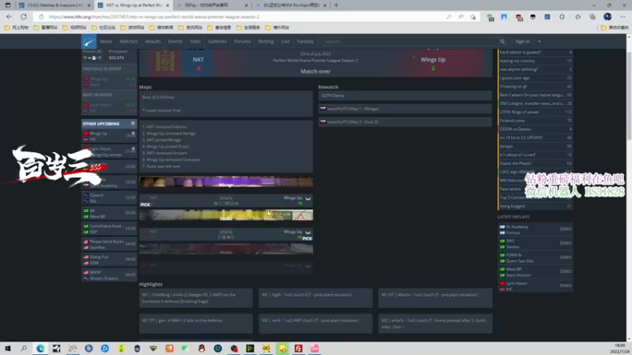Click the HLTV logo home icon
The image size is (632, 355).
pyautogui.click(x=88, y=42)
